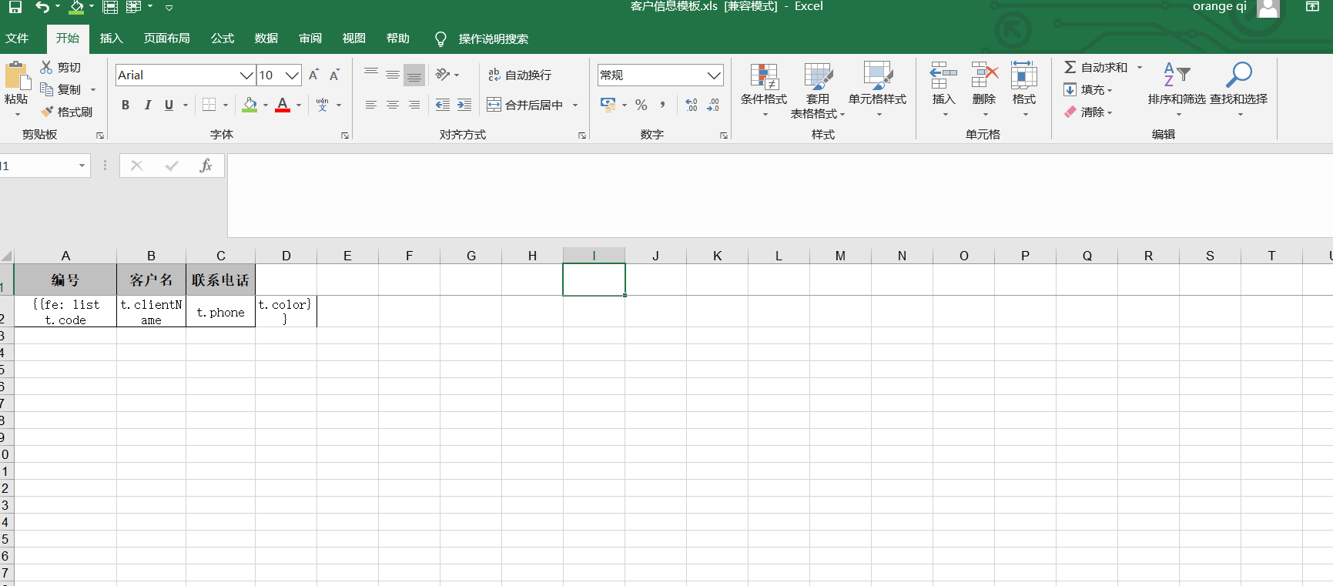
Task: Switch to Insert (插入) tab
Action: (x=112, y=39)
